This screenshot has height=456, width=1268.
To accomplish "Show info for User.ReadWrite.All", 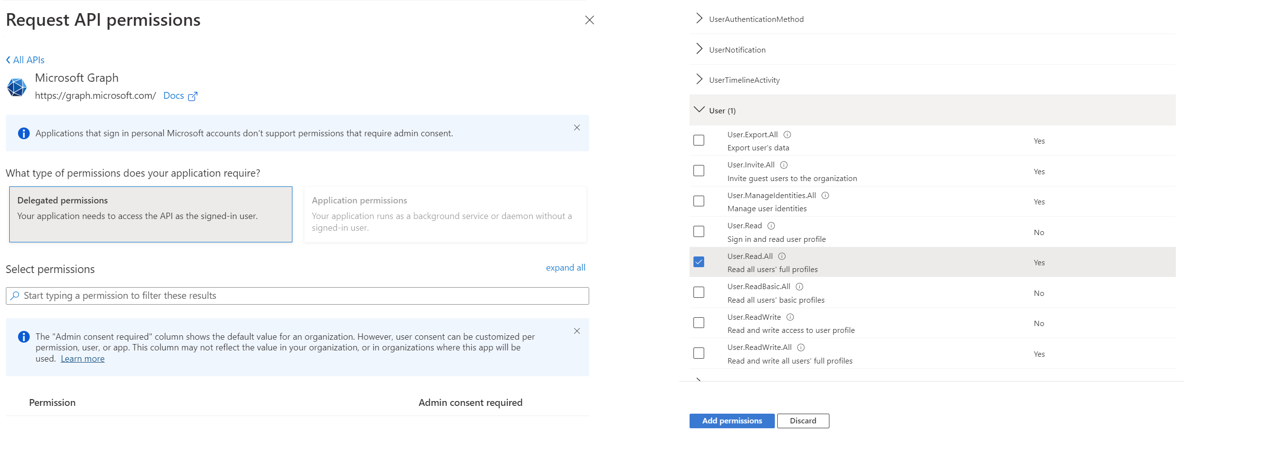I will point(801,348).
